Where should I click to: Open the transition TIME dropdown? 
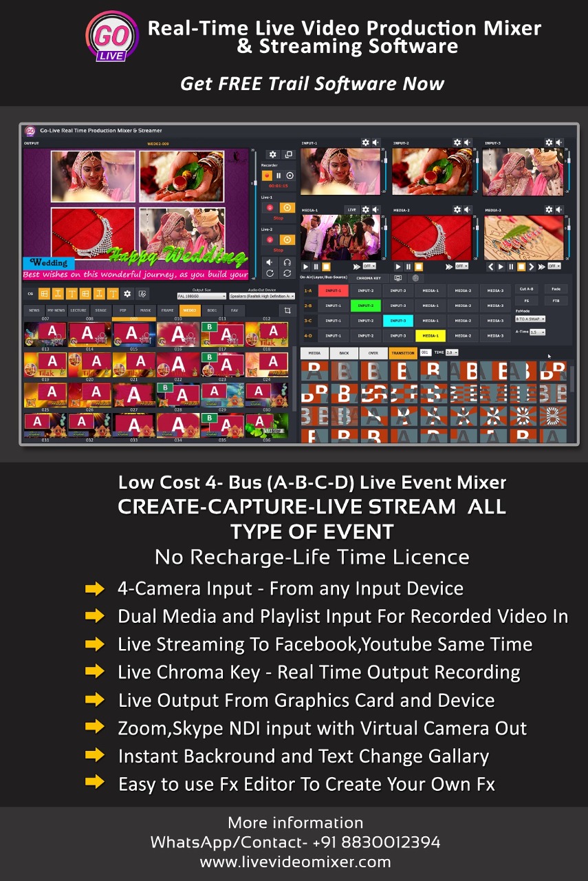coord(452,352)
